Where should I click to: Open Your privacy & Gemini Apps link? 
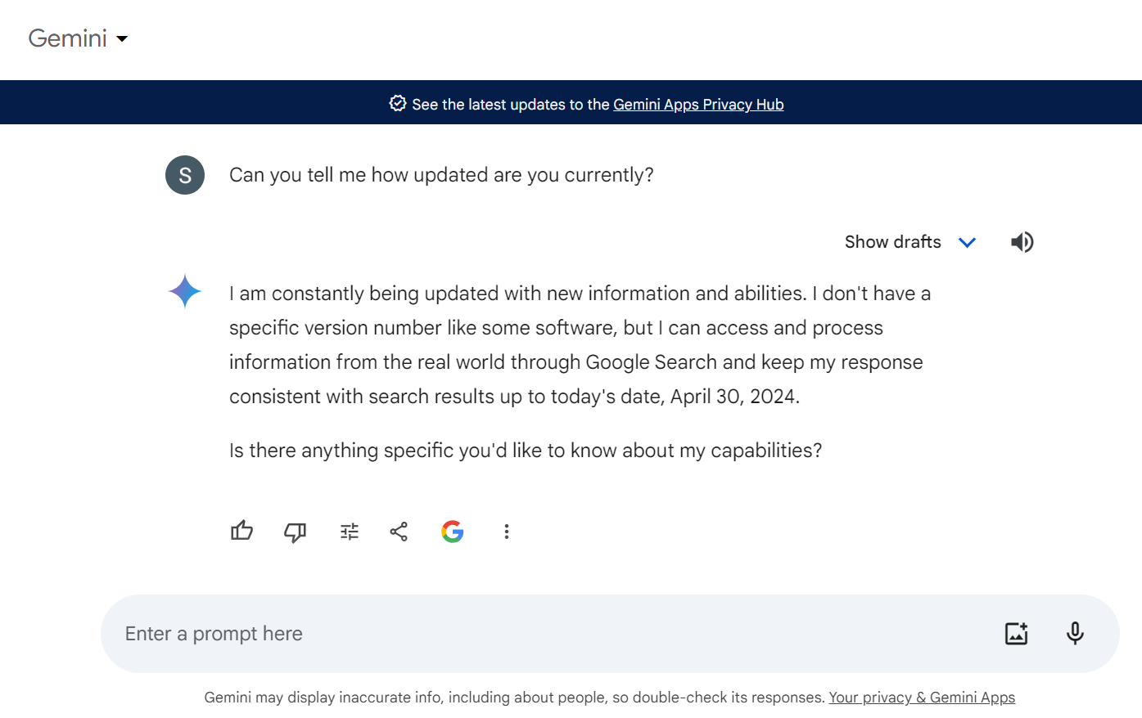tap(922, 698)
